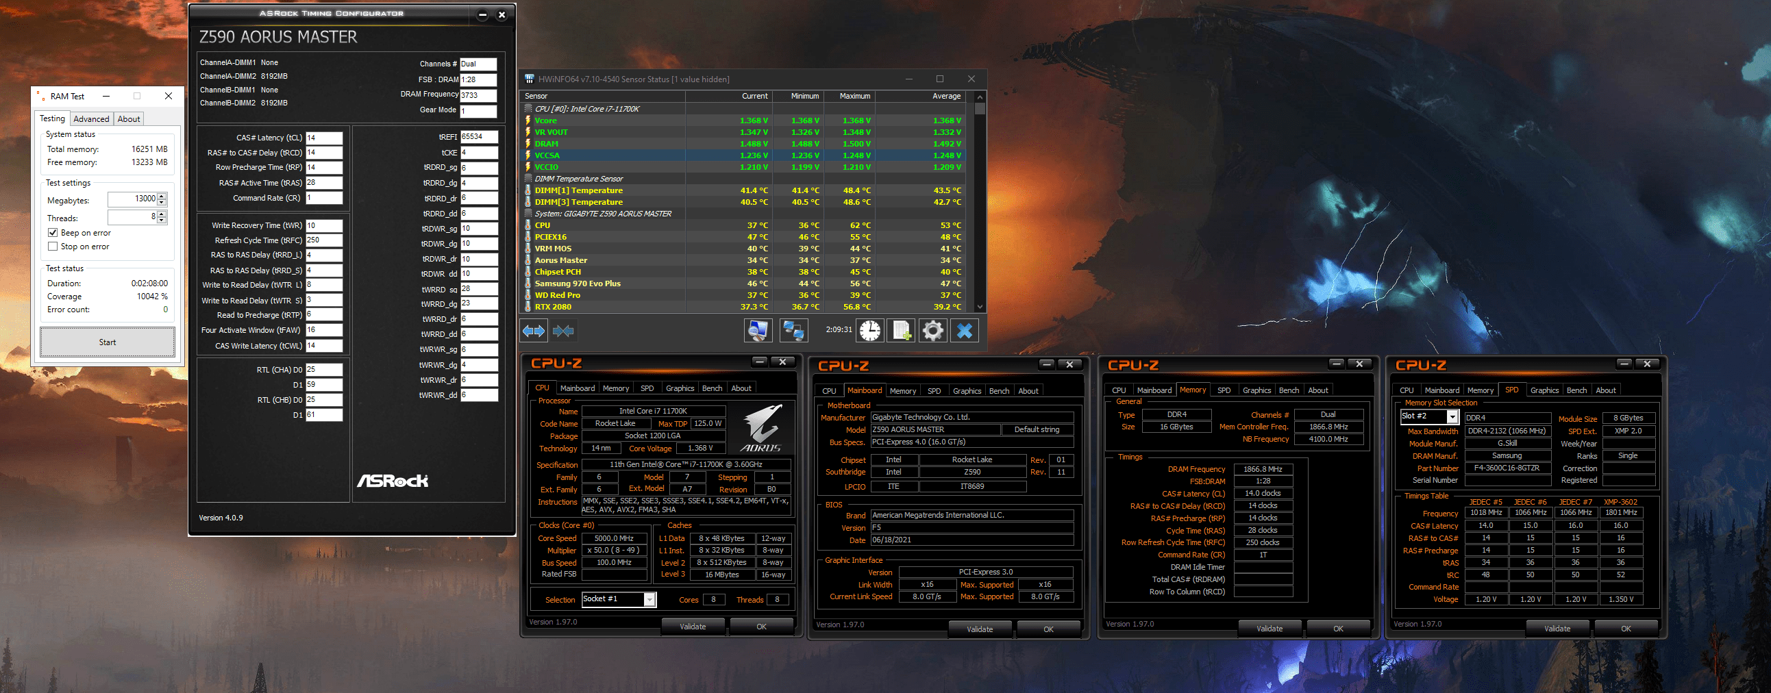Minimize the ASRock Timing Configurator window
Screen dimensions: 1771x693
click(x=482, y=14)
